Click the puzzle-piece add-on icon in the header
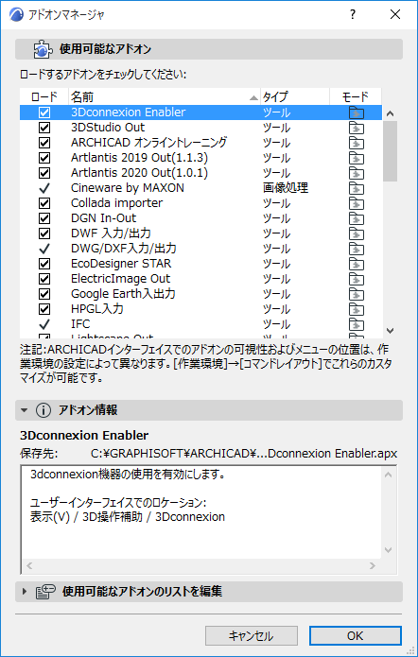Viewport: 418px width, 657px height. point(44,49)
